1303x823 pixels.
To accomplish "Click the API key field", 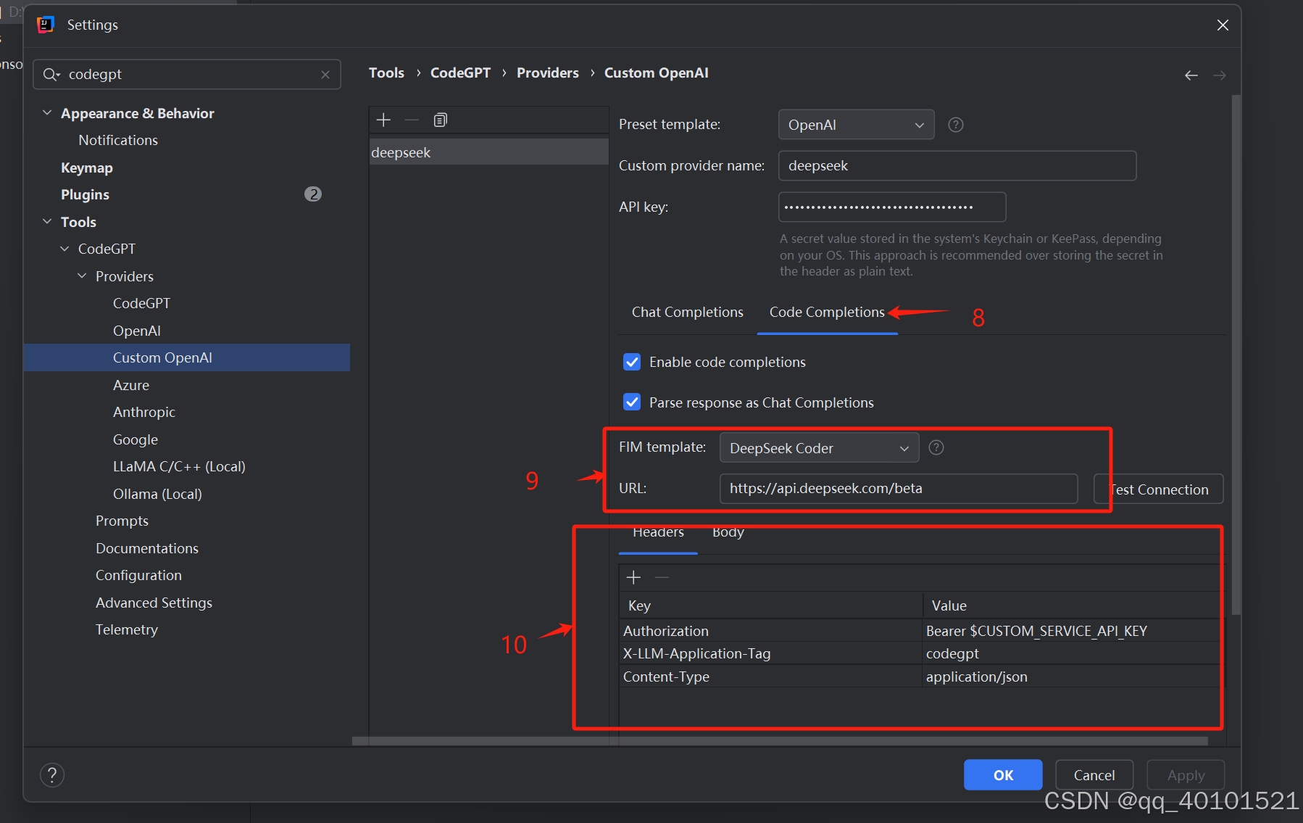I will click(x=892, y=207).
